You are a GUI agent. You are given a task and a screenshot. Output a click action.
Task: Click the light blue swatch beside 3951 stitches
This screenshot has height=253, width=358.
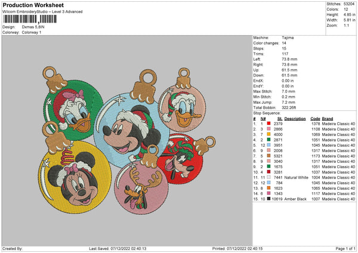[268, 145]
